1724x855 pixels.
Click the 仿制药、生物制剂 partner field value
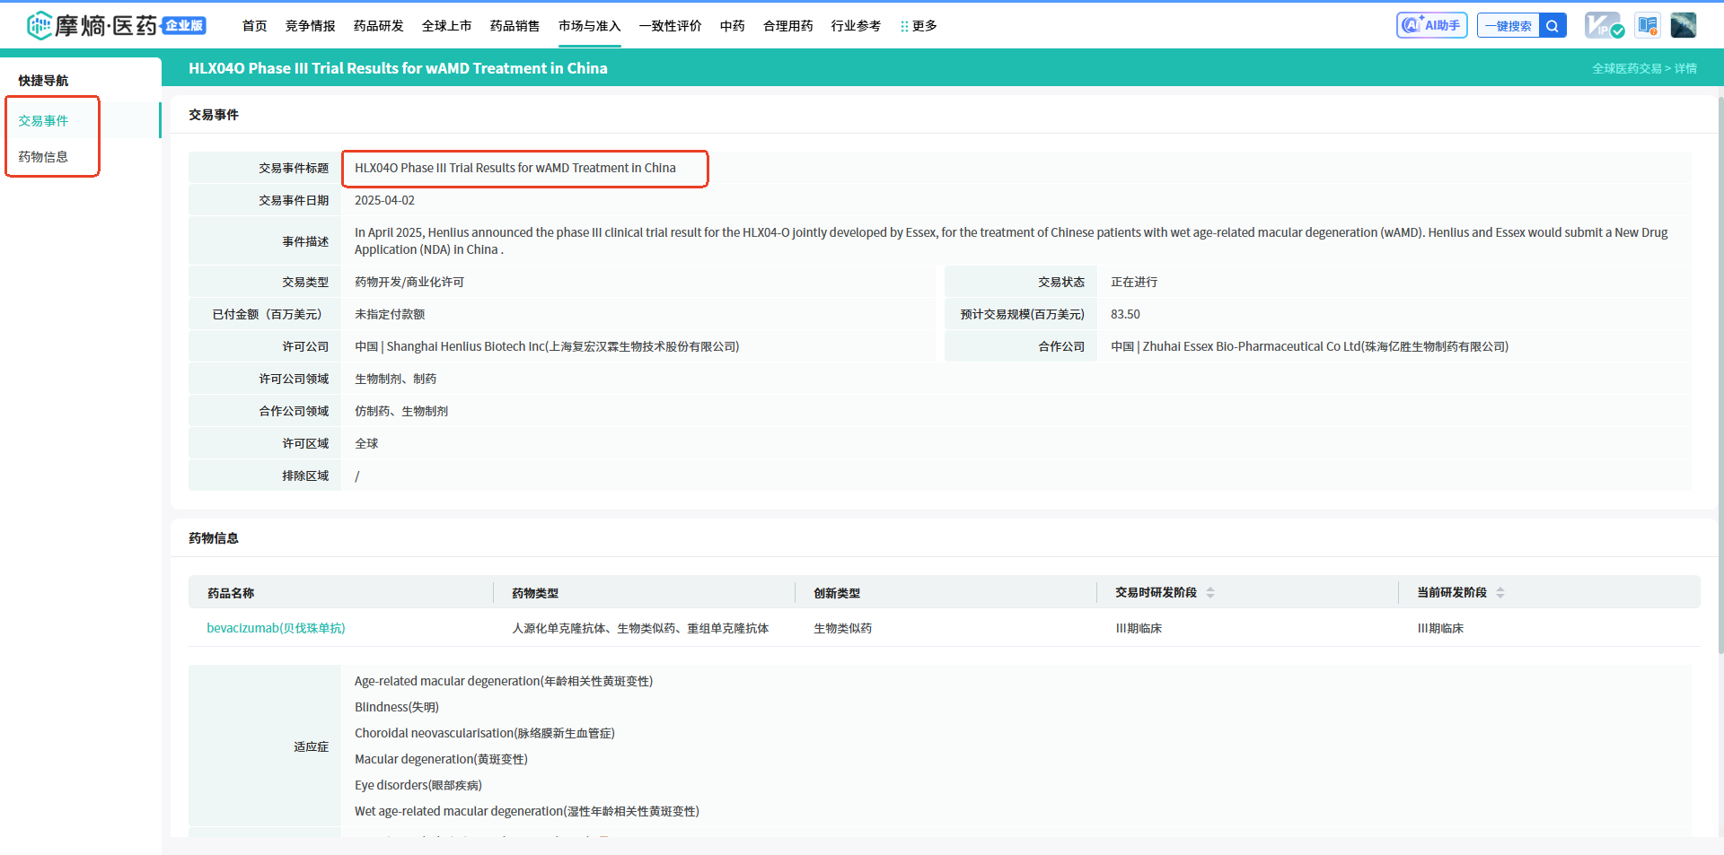point(401,411)
